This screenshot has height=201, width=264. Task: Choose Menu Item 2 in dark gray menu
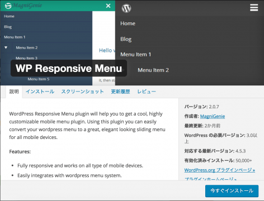pos(153,70)
